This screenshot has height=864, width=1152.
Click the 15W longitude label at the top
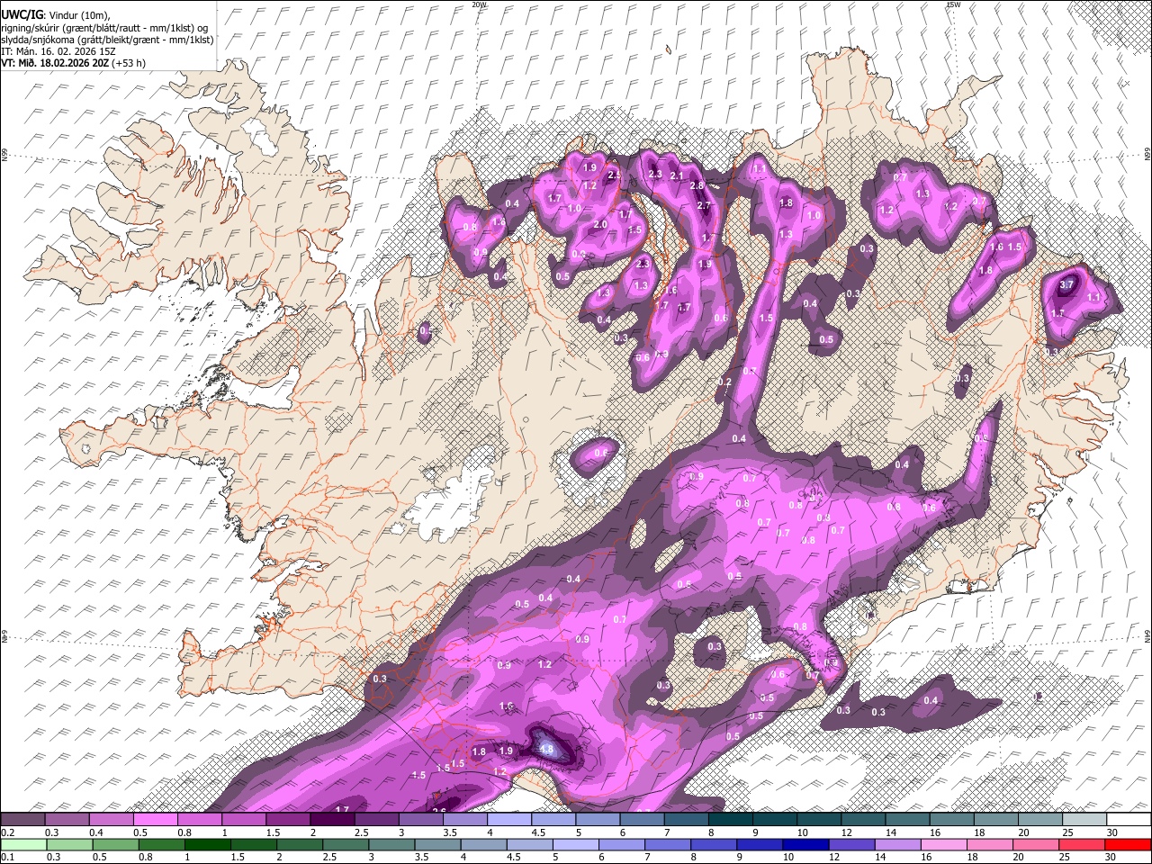[x=953, y=4]
